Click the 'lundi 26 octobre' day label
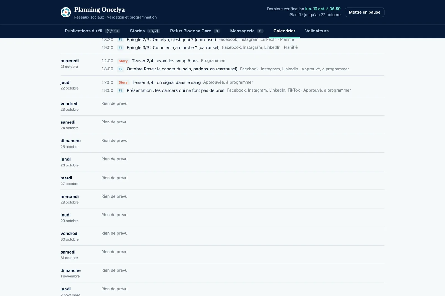 pyautogui.click(x=70, y=162)
